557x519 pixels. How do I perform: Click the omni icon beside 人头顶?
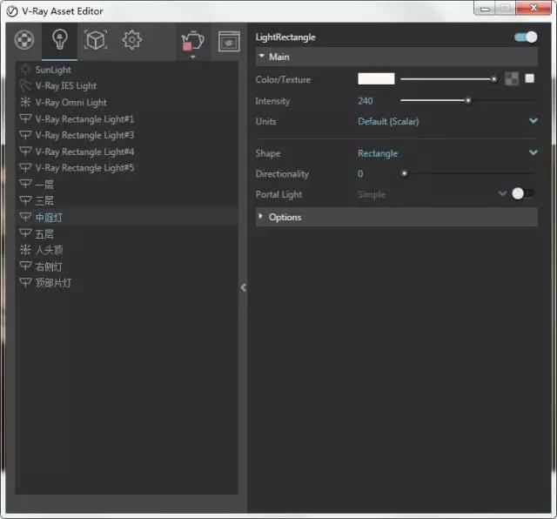coord(25,250)
